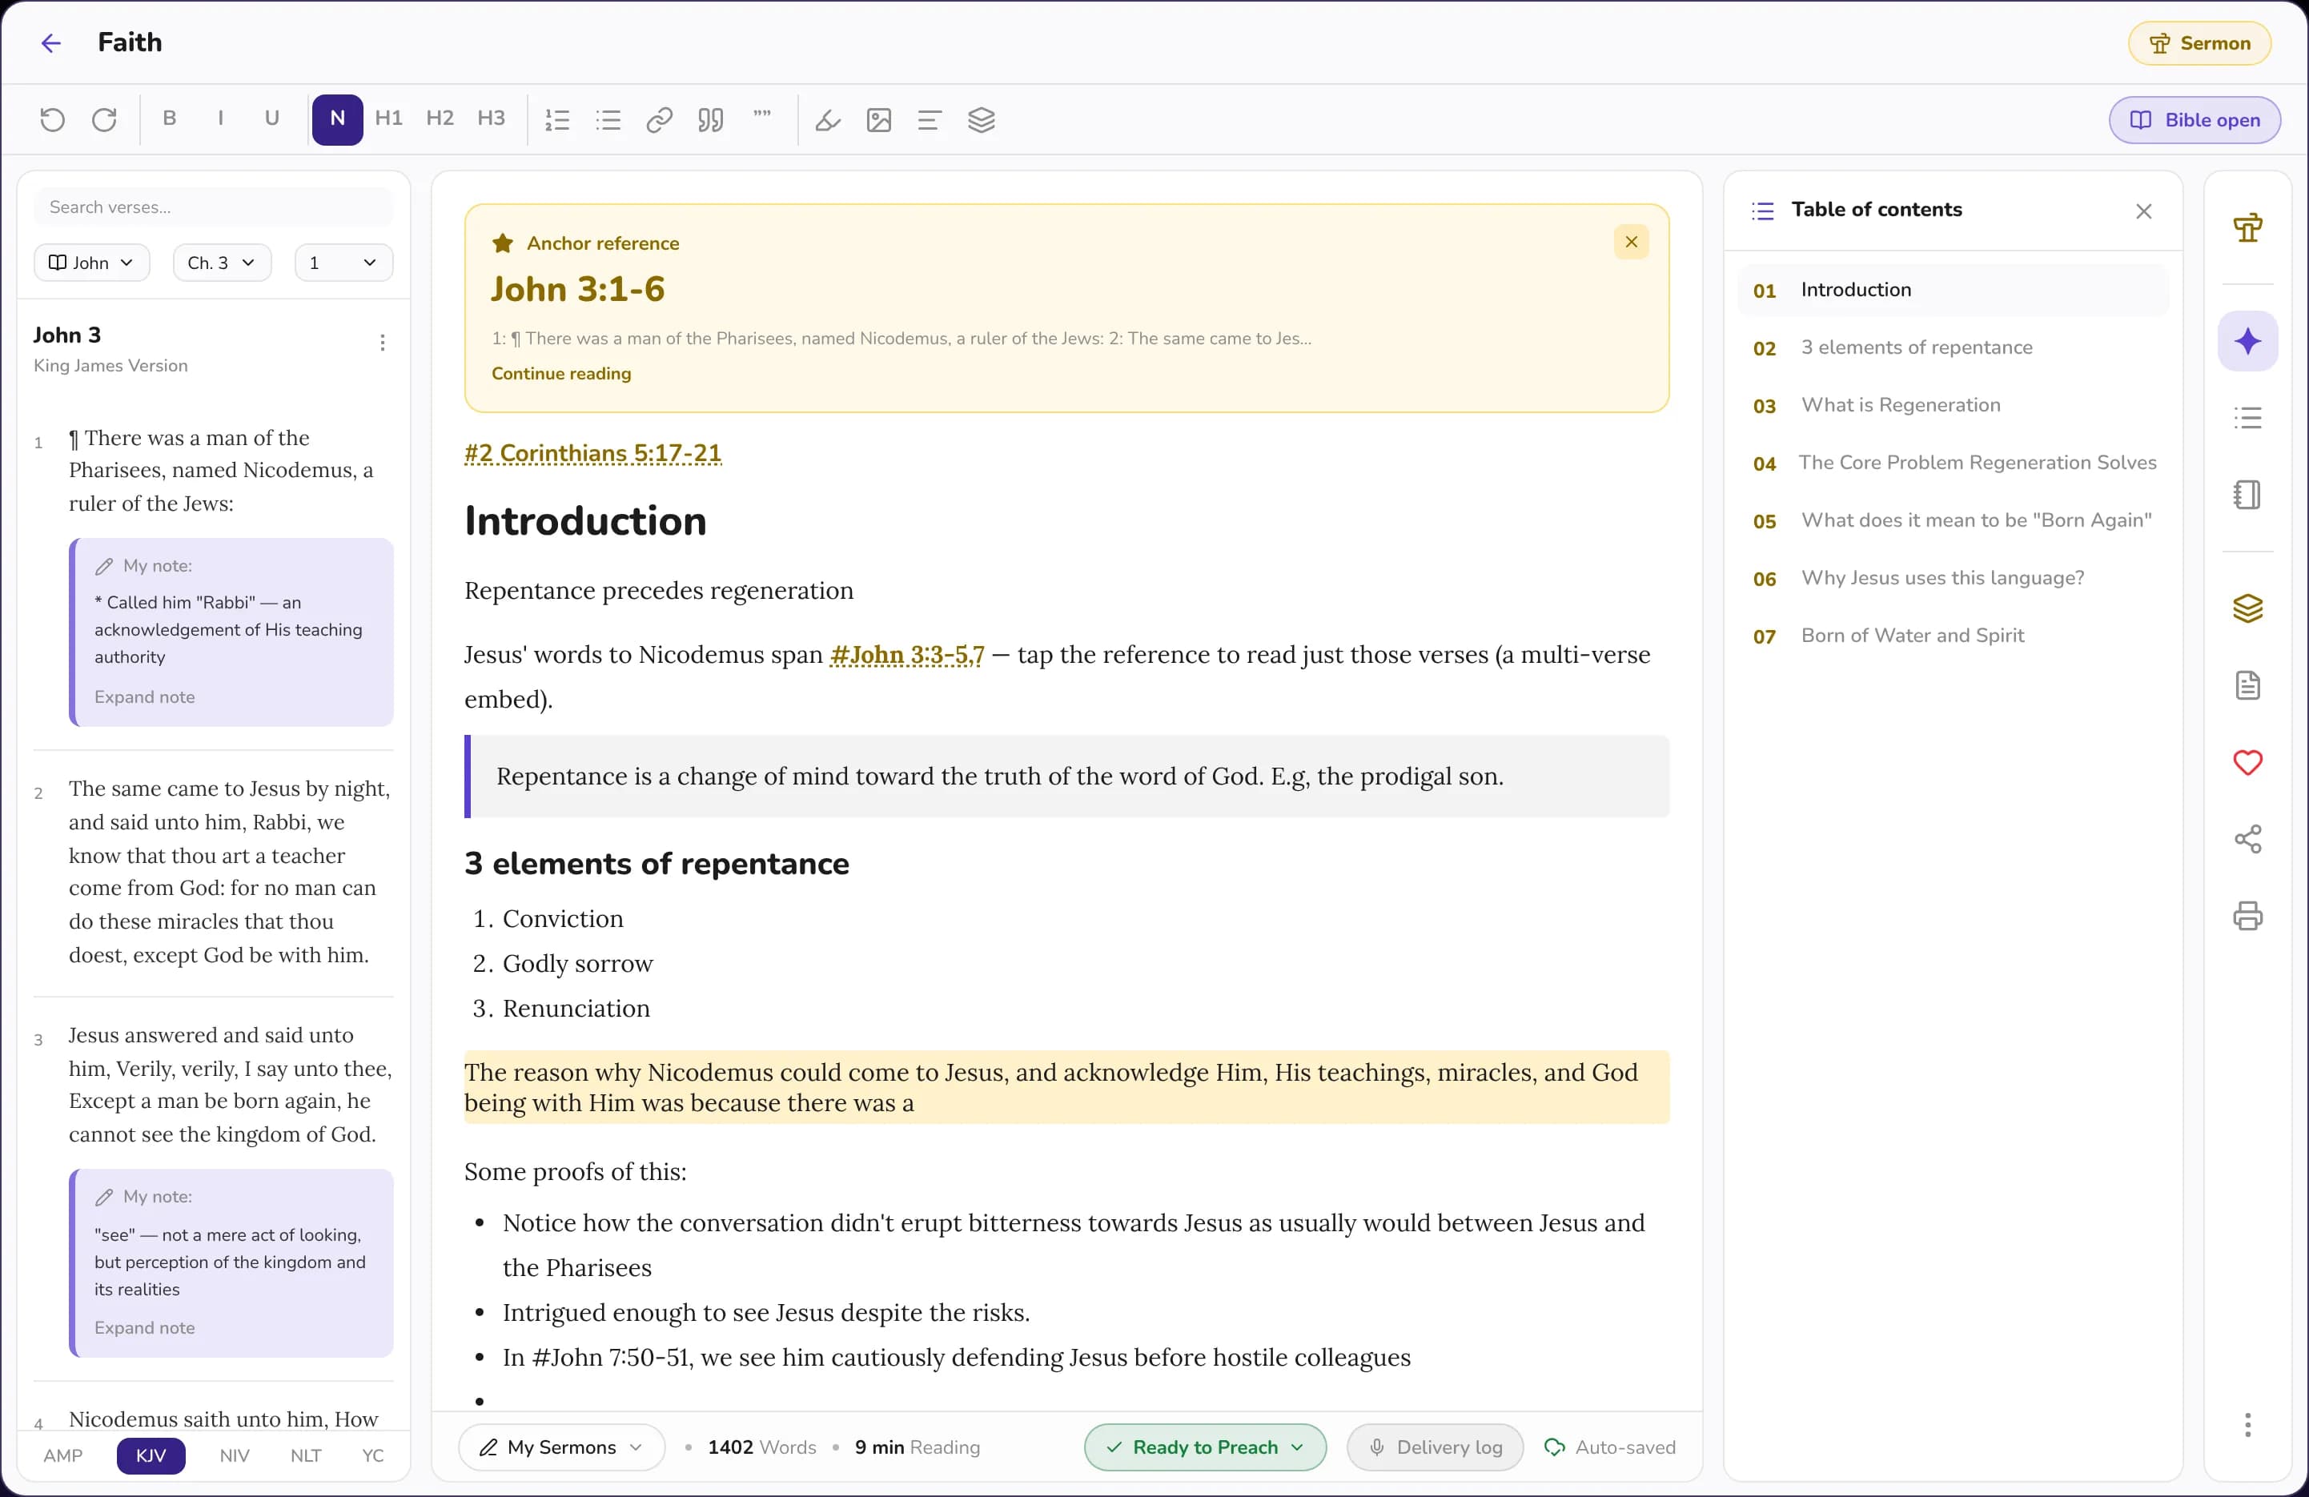Switch to YC translation
The width and height of the screenshot is (2309, 1497).
coord(372,1455)
